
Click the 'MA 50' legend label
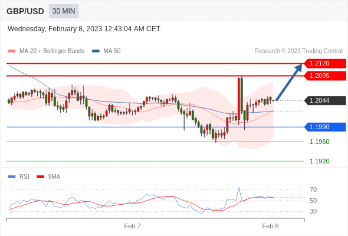112,51
